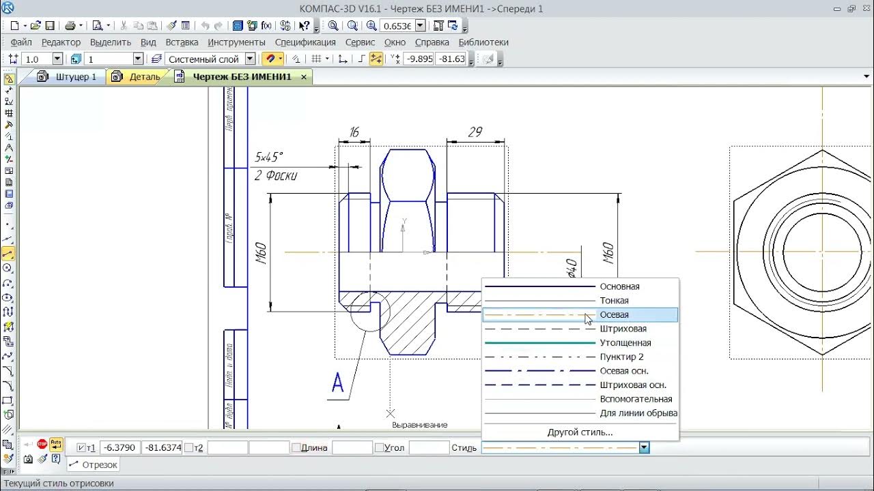Select the Вспомогательная line style
Viewport: 874px width, 491px height.
coord(580,399)
